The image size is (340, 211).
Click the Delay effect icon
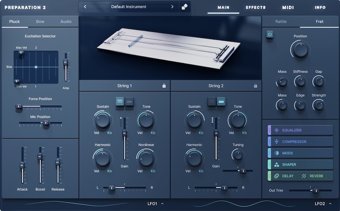coord(276,176)
